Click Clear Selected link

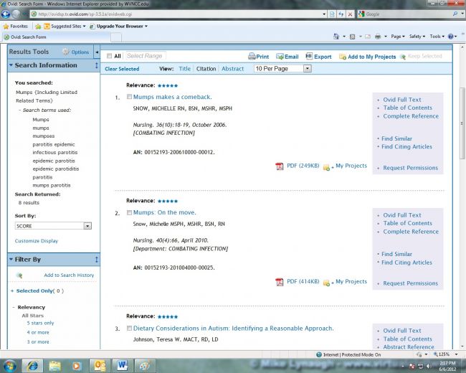point(122,69)
